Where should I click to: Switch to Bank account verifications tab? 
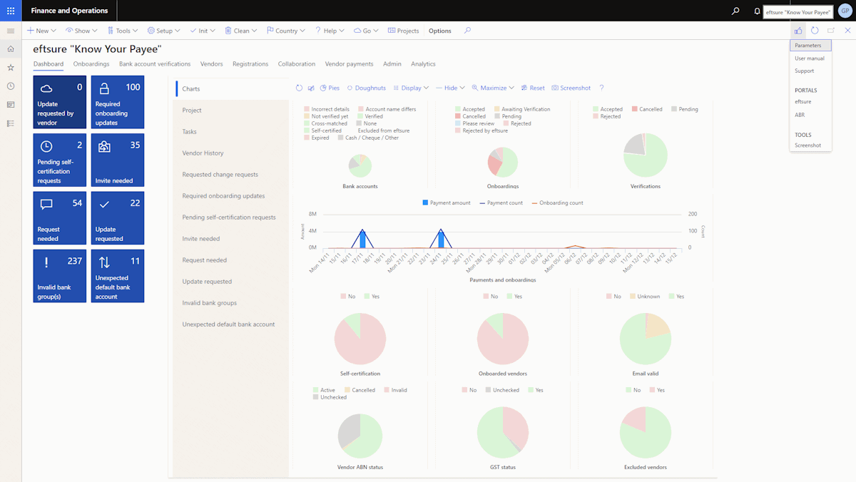point(155,64)
